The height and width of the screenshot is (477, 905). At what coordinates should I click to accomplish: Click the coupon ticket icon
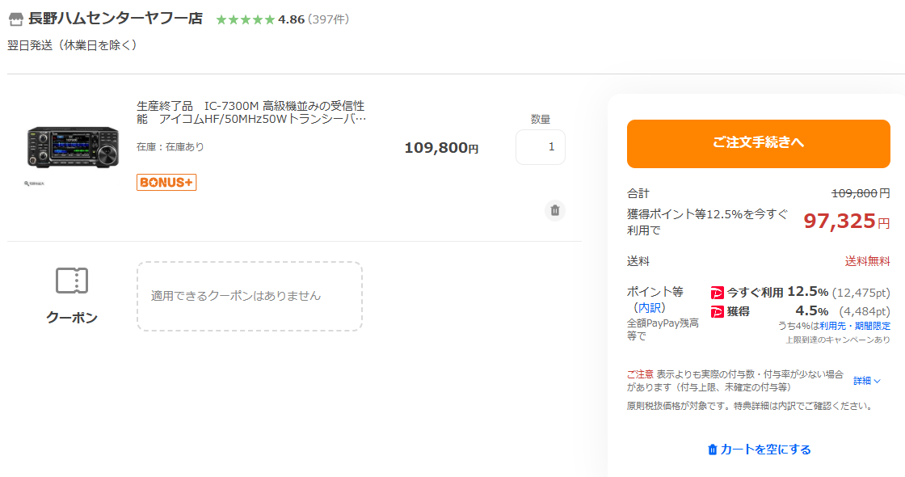pos(72,281)
